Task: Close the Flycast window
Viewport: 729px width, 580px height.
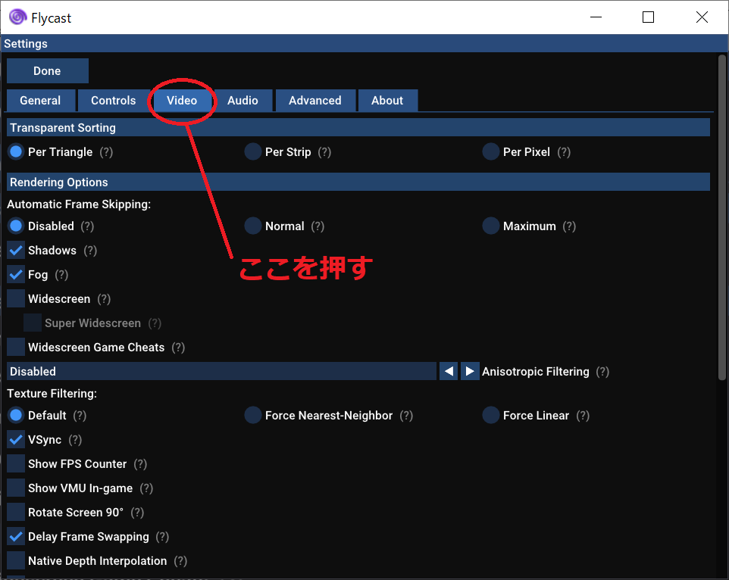Action: pos(702,17)
